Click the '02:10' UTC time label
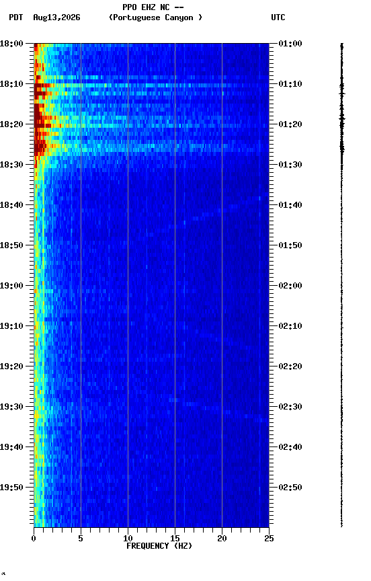The image size is (371, 581). (290, 326)
